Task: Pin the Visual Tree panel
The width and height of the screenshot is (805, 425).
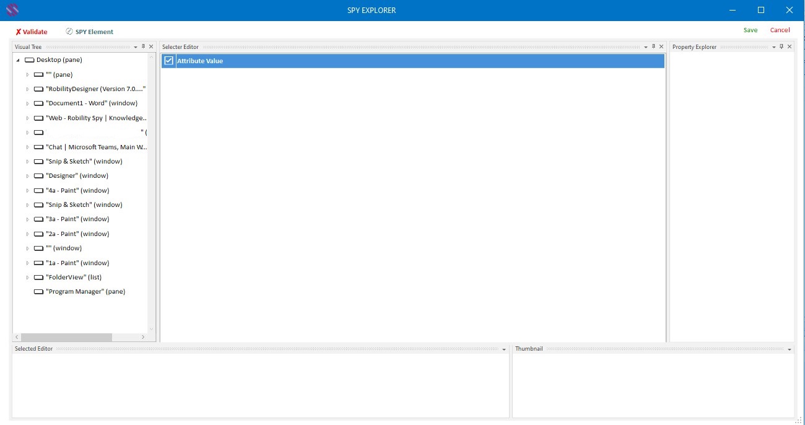Action: (143, 46)
